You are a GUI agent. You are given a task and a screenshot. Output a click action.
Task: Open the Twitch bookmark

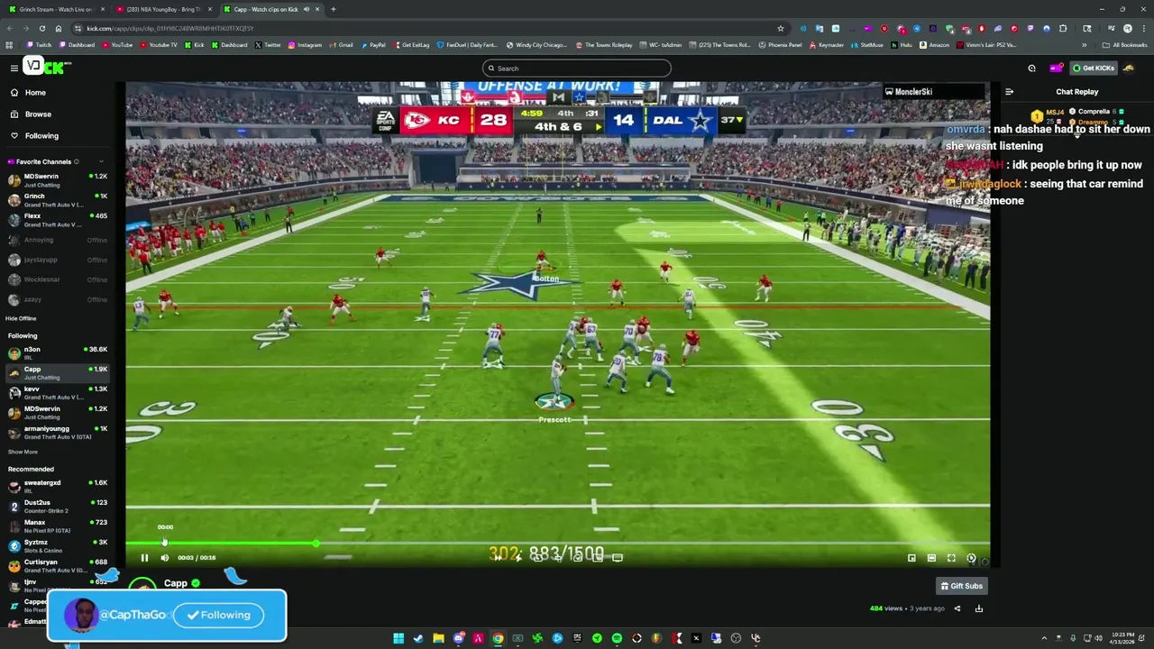(x=39, y=45)
